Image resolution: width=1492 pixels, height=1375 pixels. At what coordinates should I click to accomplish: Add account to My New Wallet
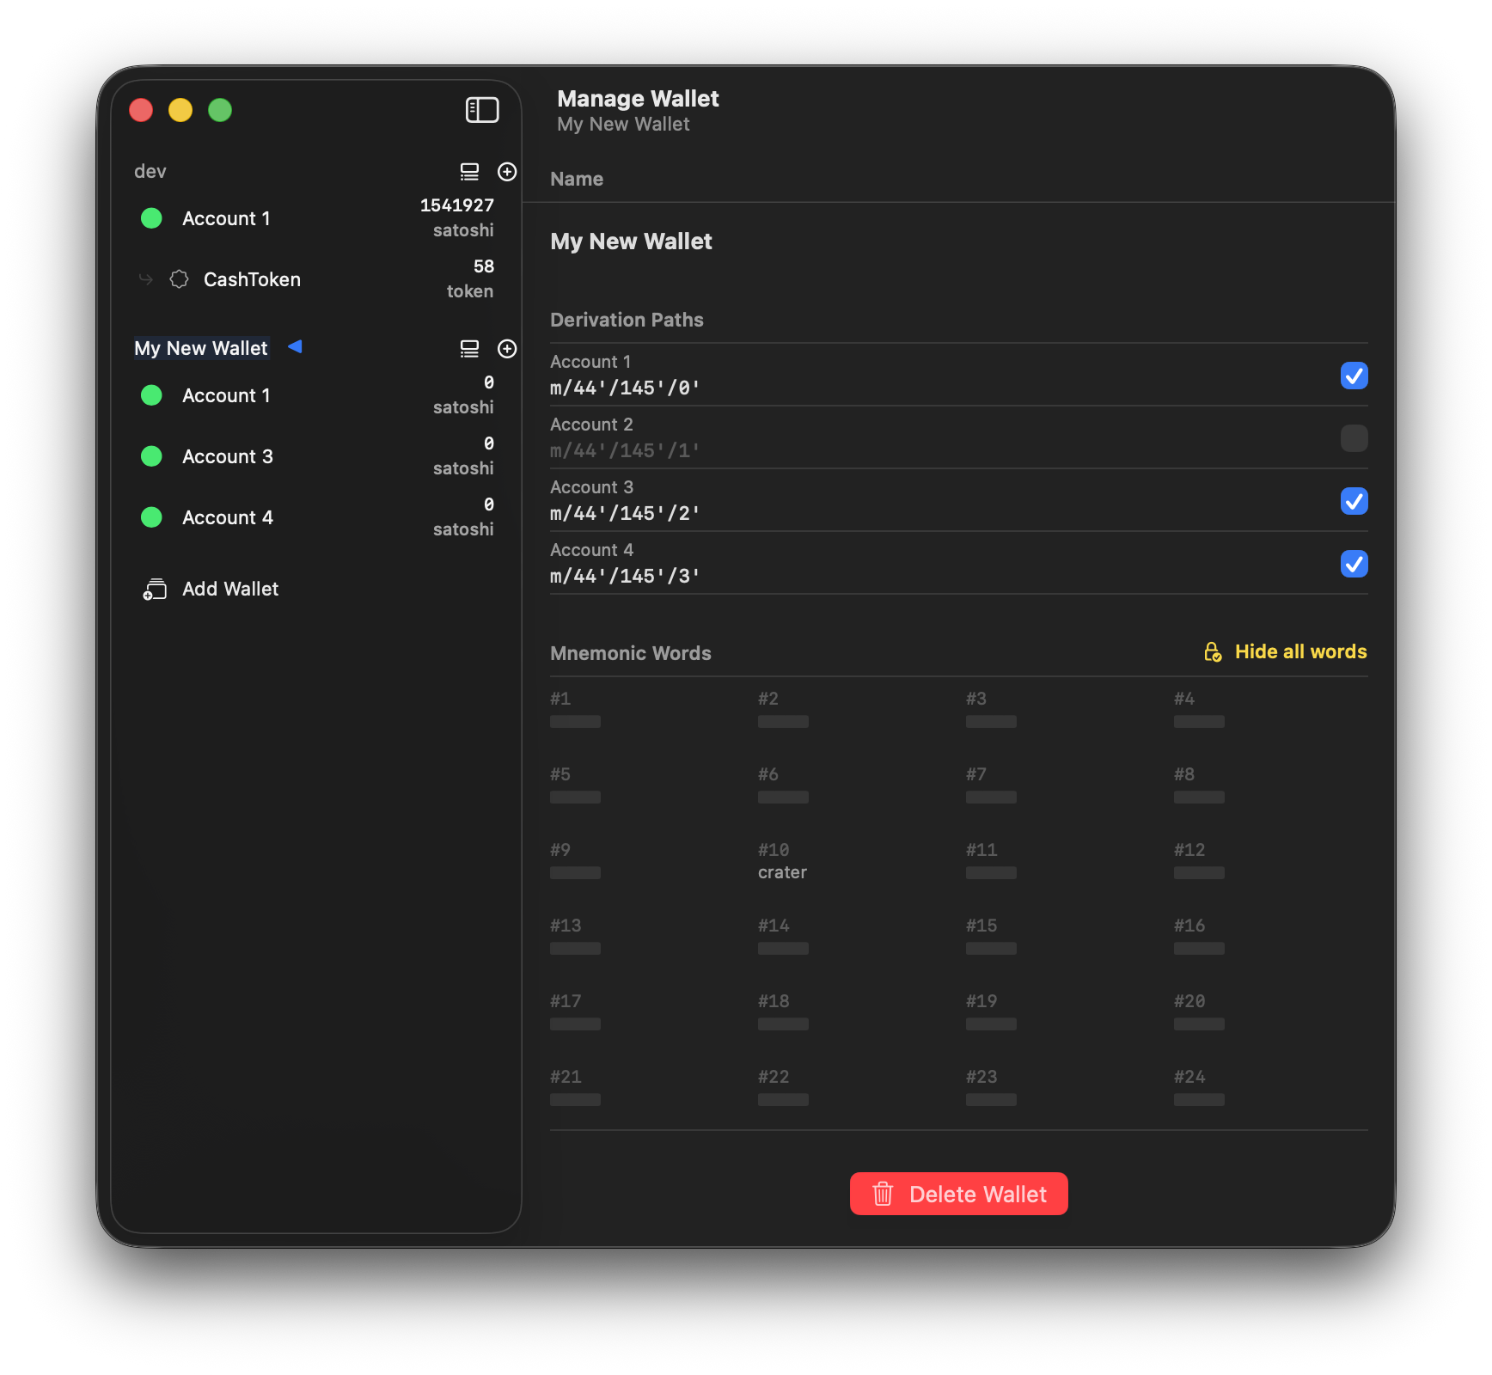pyautogui.click(x=507, y=349)
